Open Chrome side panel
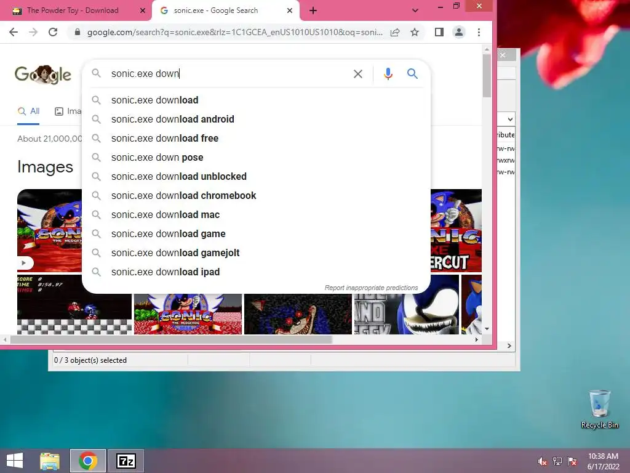This screenshot has height=473, width=630. pos(439,32)
